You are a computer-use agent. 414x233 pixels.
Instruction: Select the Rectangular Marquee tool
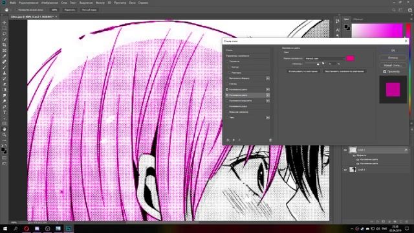pos(5,28)
